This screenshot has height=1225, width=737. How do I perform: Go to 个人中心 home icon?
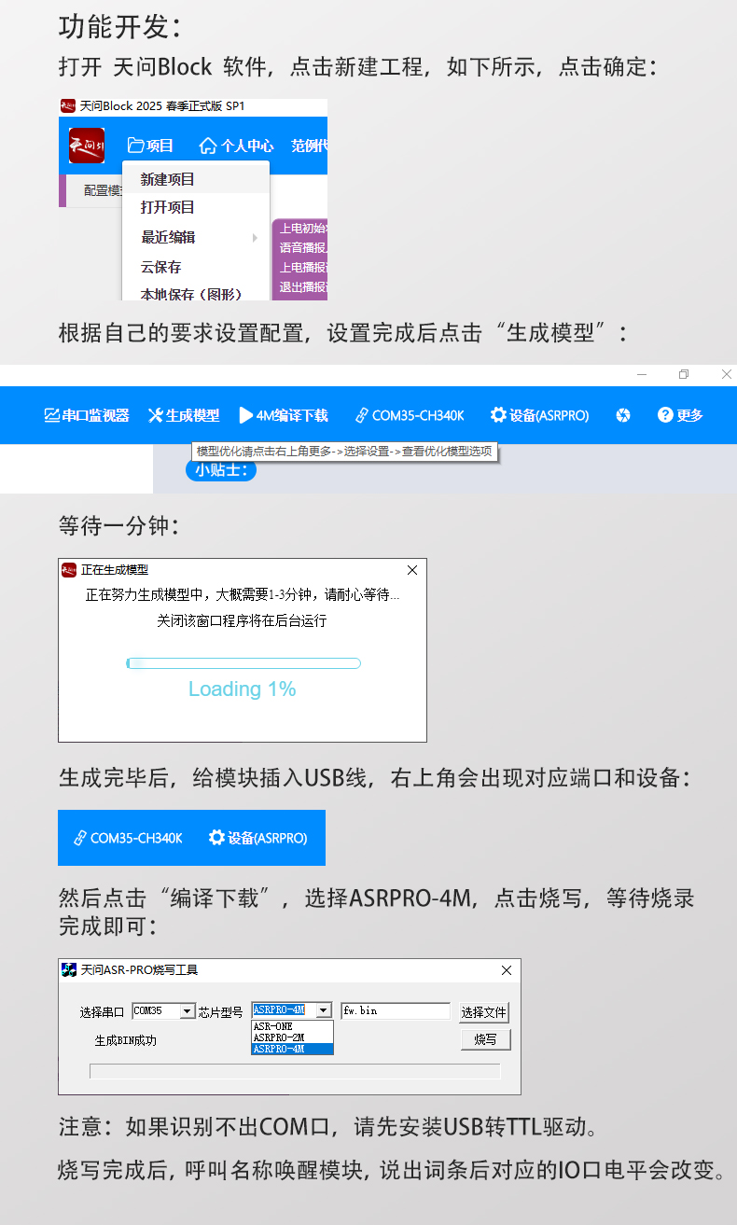pyautogui.click(x=236, y=146)
